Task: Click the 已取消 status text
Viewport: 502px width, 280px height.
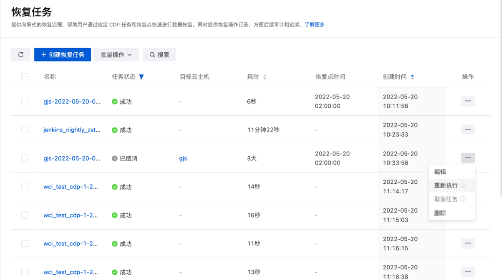Action: pos(128,159)
